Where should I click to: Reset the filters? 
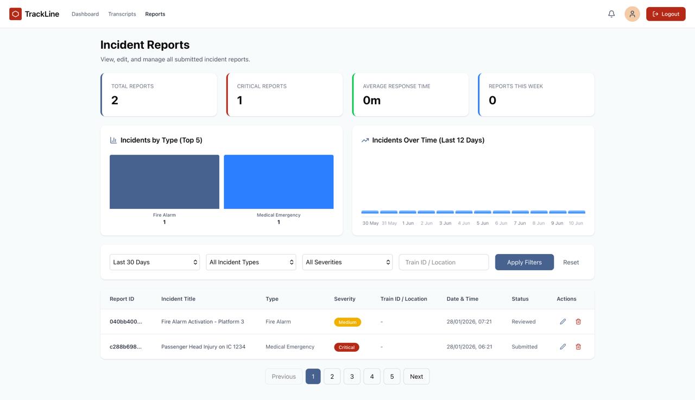[571, 262]
